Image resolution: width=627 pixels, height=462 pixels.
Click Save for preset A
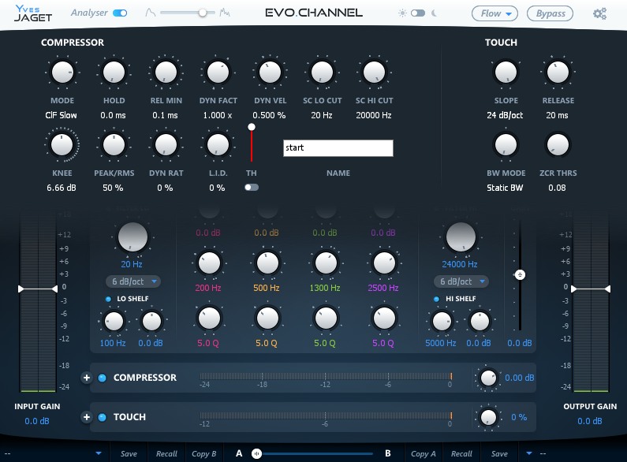129,453
